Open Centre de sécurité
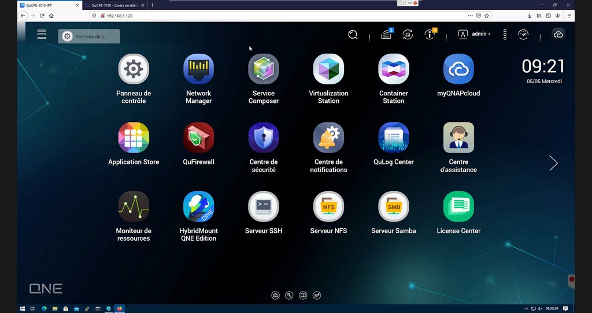Image resolution: width=592 pixels, height=313 pixels. [264, 137]
